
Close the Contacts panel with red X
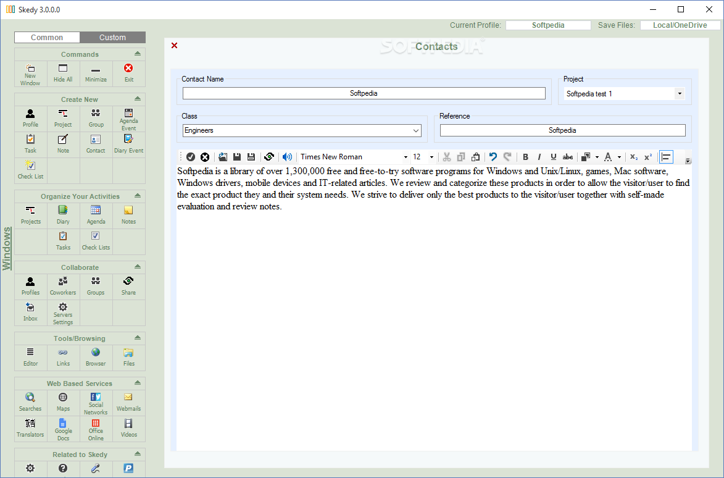(175, 45)
